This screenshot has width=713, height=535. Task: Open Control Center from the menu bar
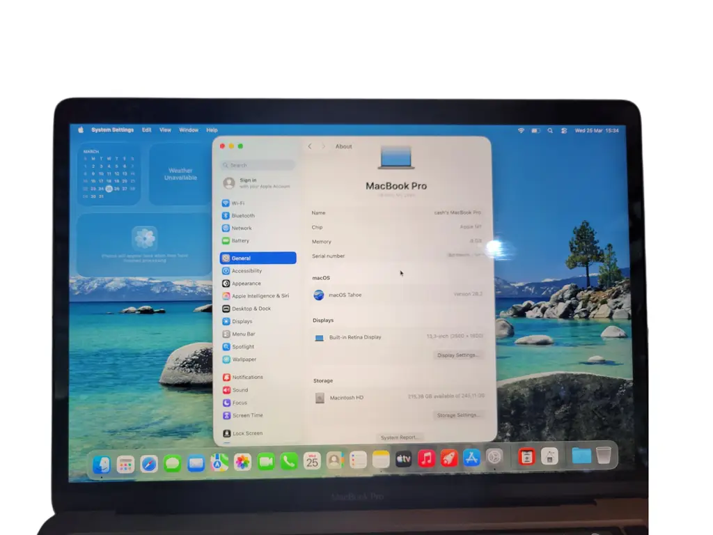coord(564,130)
